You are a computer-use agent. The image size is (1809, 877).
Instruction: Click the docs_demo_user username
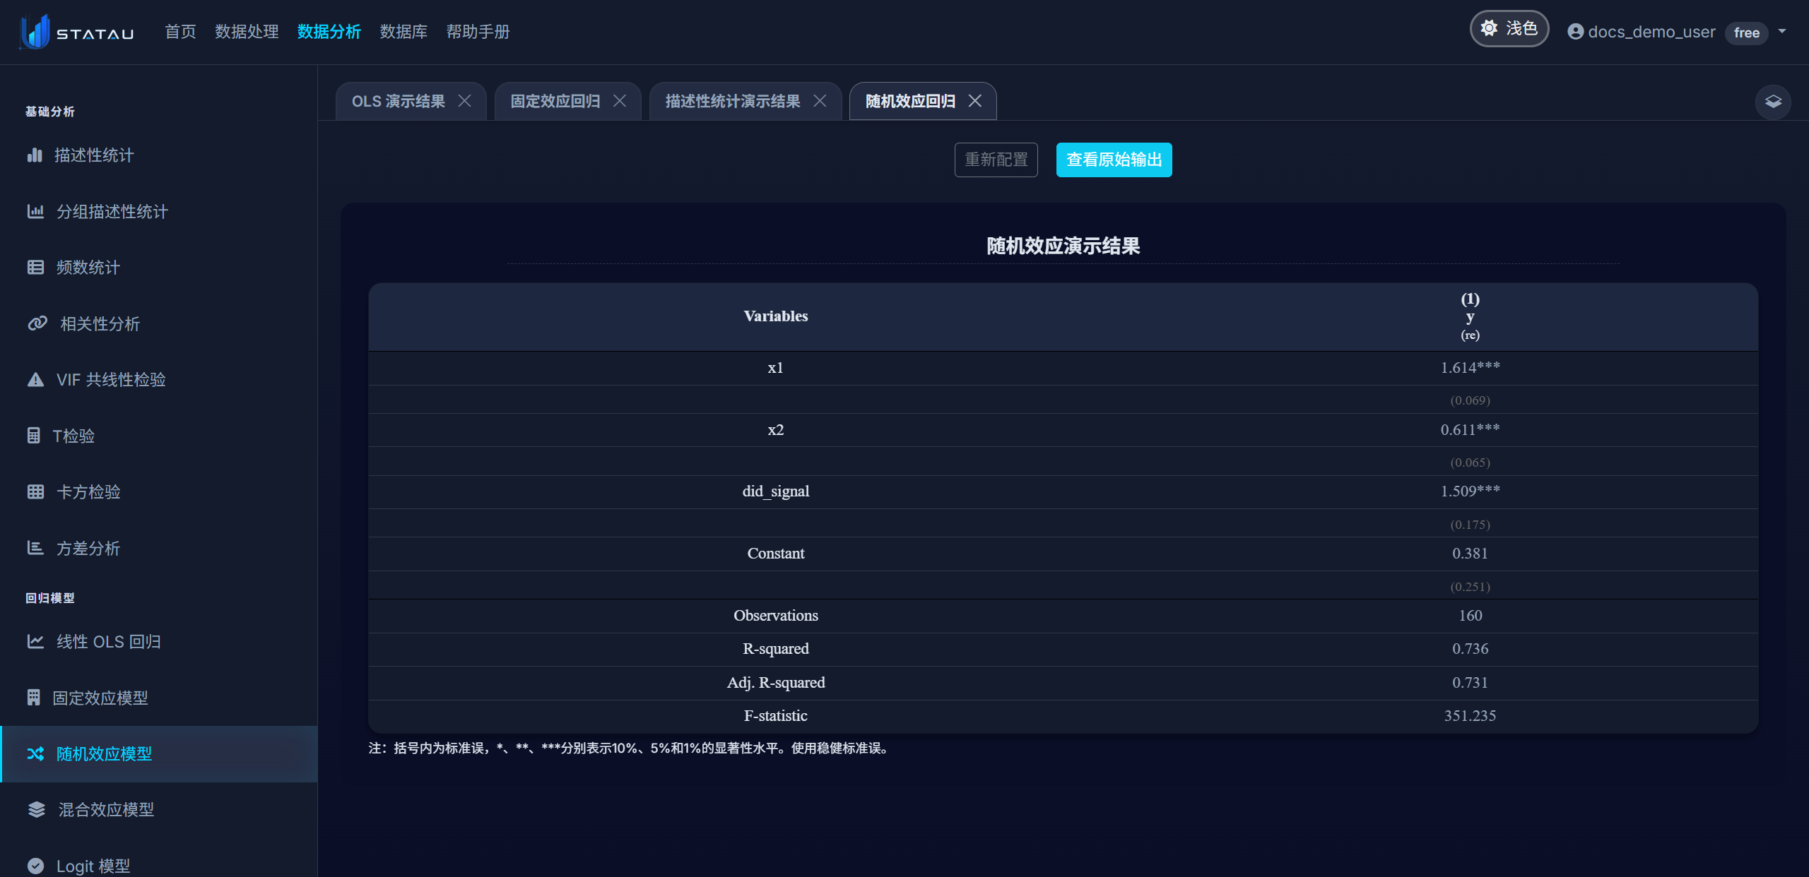[1651, 32]
